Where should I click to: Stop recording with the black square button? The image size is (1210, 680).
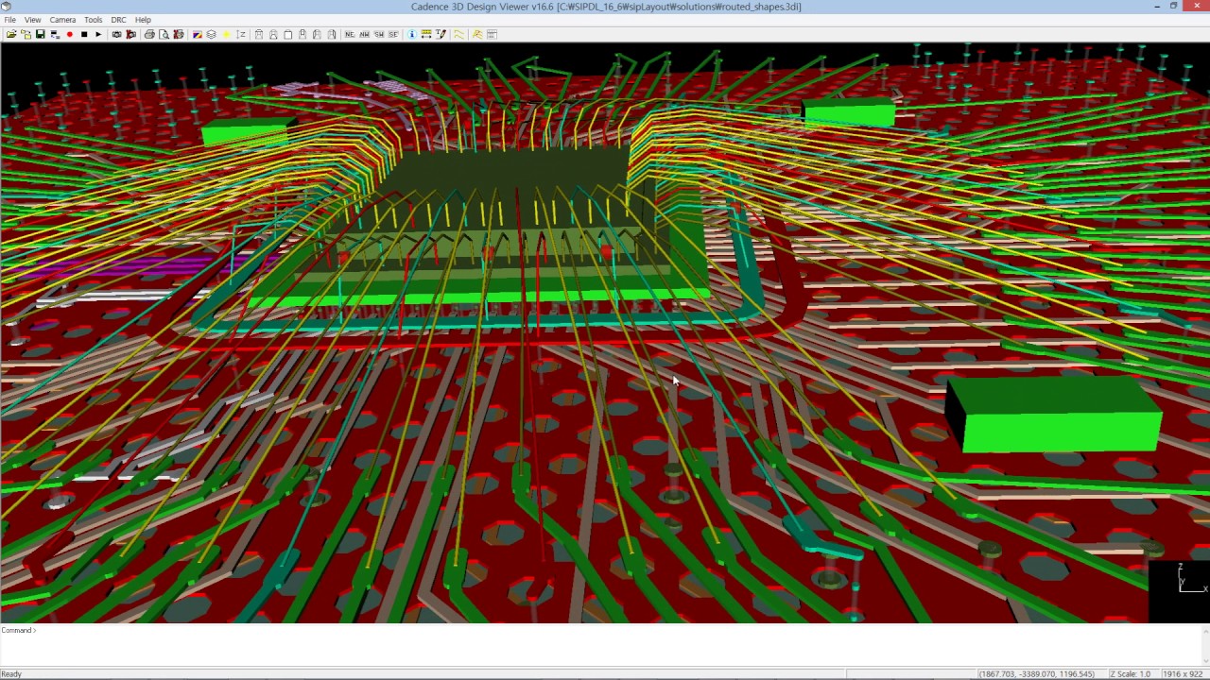click(84, 34)
